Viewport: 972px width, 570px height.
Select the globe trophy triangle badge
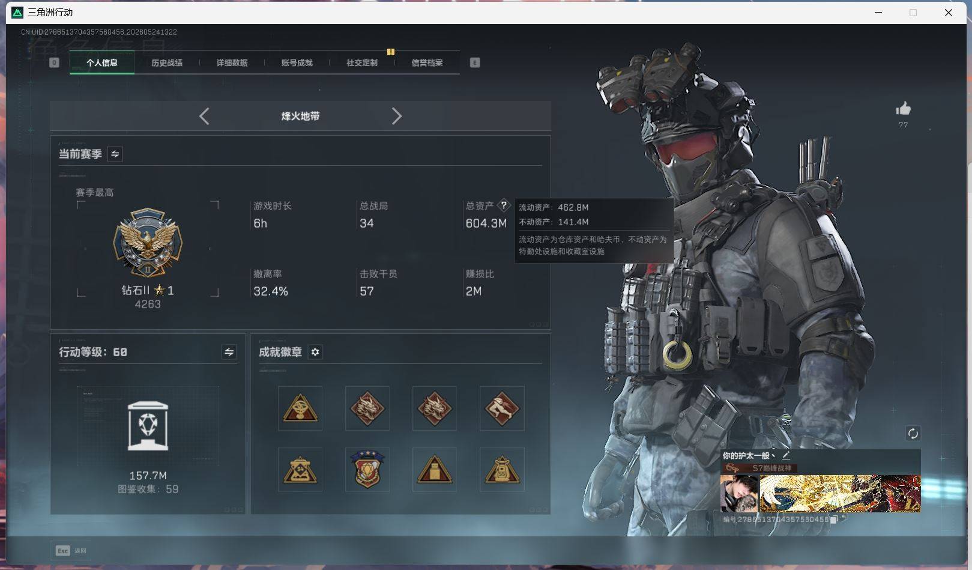(300, 408)
